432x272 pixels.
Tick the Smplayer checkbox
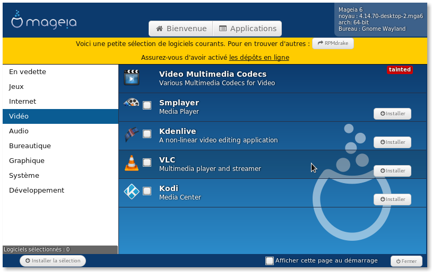click(147, 105)
